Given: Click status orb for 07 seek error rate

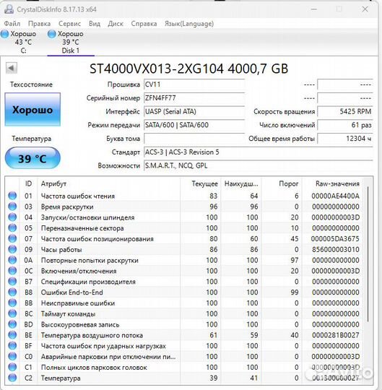Looking at the screenshot, I should coord(12,238).
